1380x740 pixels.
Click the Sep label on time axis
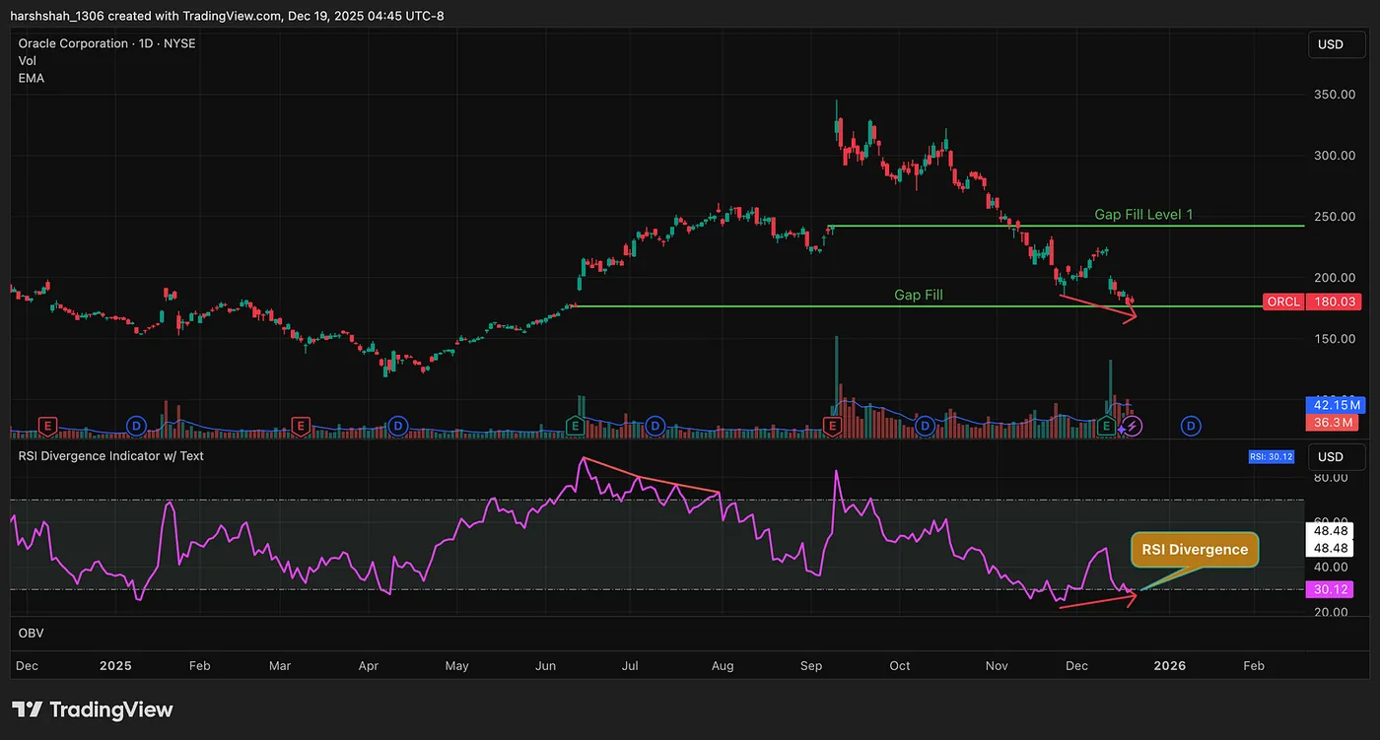(x=811, y=666)
